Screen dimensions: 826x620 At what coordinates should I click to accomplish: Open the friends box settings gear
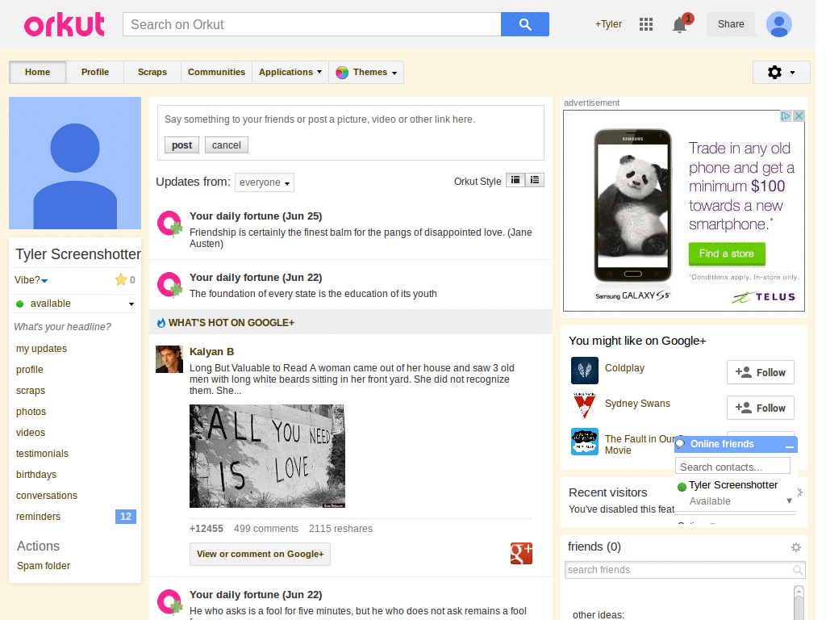(796, 547)
